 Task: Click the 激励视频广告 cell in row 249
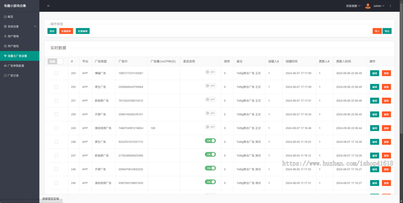pyautogui.click(x=103, y=128)
